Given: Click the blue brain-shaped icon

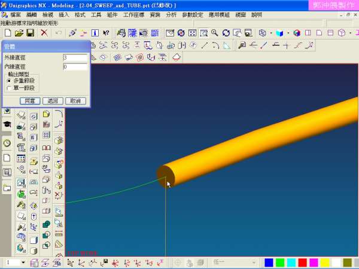Looking at the screenshot, I should [22, 237].
